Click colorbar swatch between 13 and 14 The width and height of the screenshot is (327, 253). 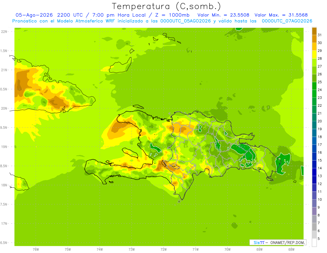point(314,172)
